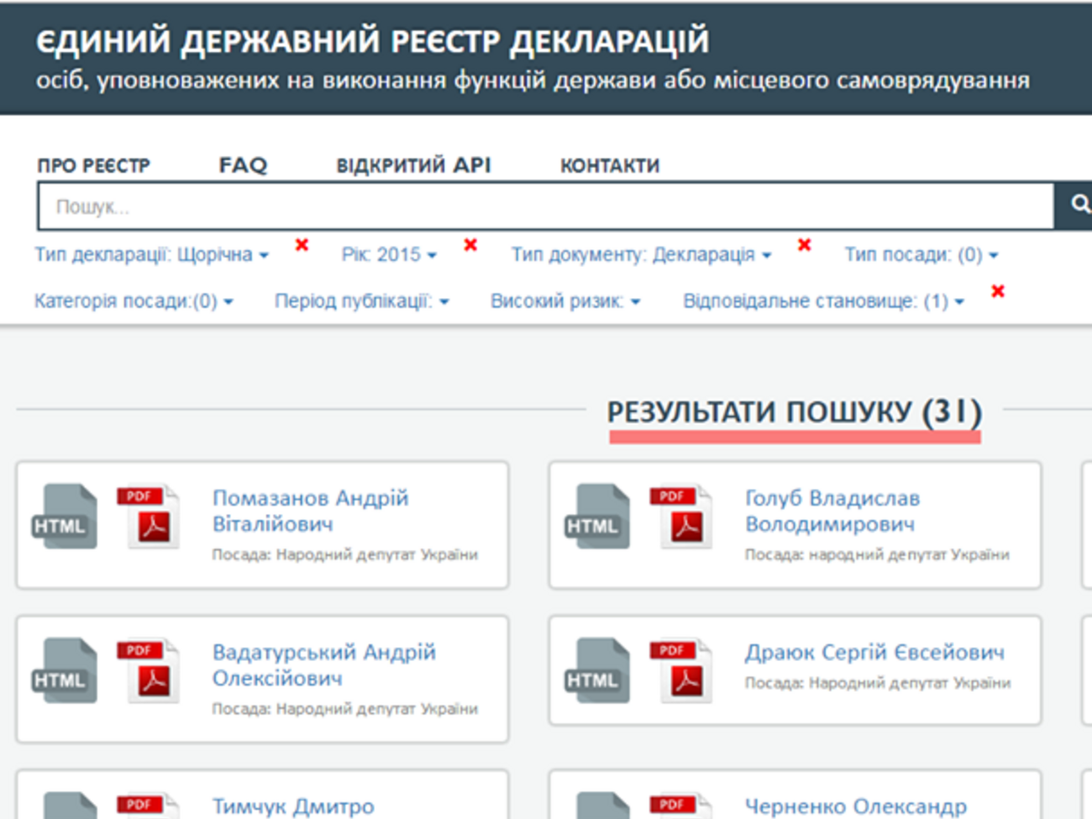Go to 'ПРО РЕЄСТР' menu item
Screen dimensions: 1092x819
click(93, 165)
